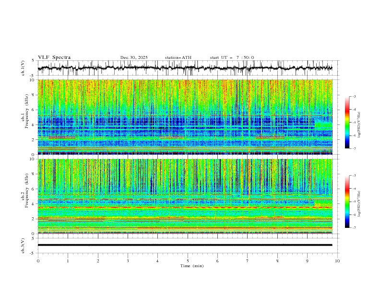Click the ch.1 voltage waveform trace
Screen dimensions: 380x293
185,68
